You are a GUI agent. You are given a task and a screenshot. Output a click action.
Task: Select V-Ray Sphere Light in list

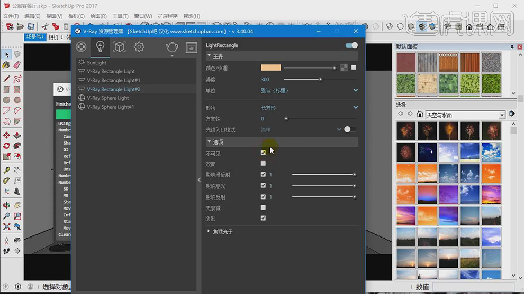(137, 98)
